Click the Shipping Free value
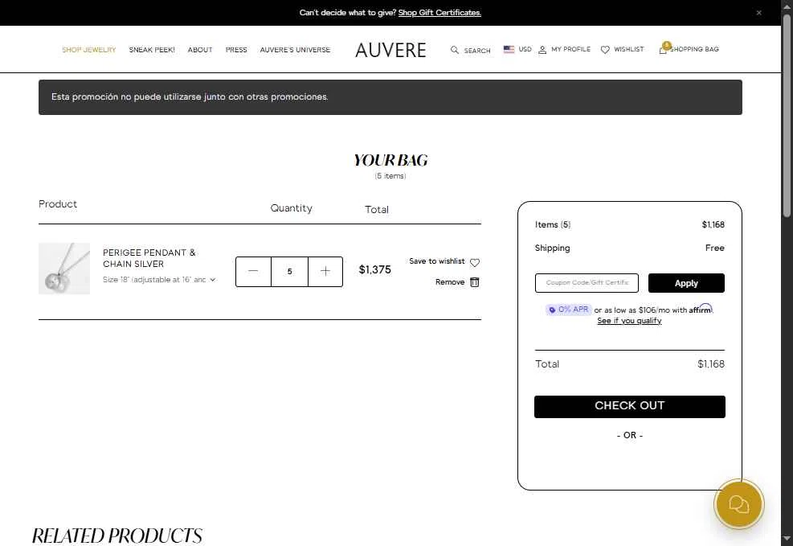The width and height of the screenshot is (793, 546). pos(714,248)
